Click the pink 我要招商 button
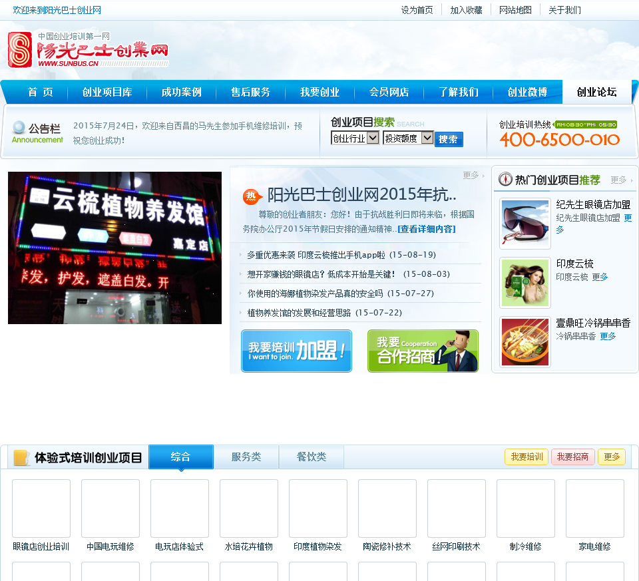This screenshot has height=581, width=639. [572, 457]
